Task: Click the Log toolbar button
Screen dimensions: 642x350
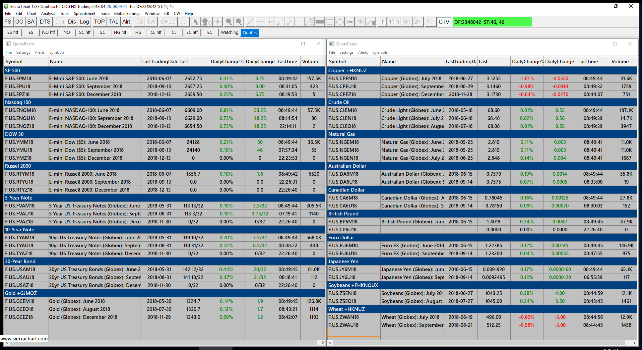Action: [x=84, y=22]
